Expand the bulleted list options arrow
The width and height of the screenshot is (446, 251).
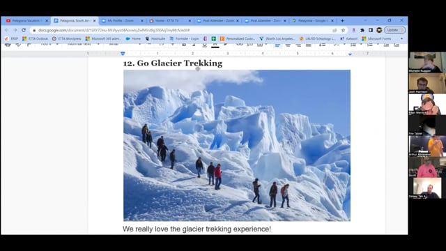point(361,45)
